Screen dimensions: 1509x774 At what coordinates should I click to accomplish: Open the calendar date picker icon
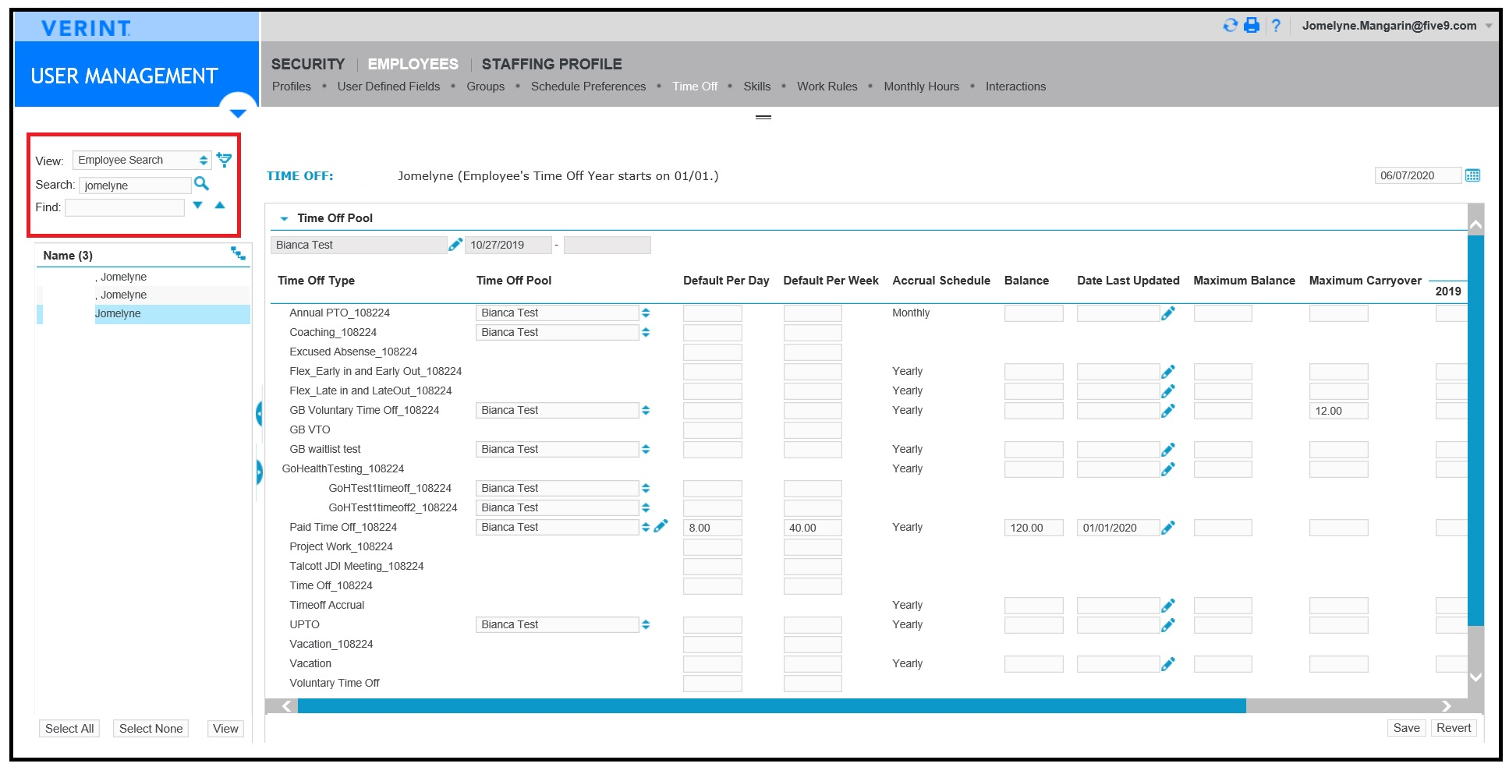(1472, 175)
